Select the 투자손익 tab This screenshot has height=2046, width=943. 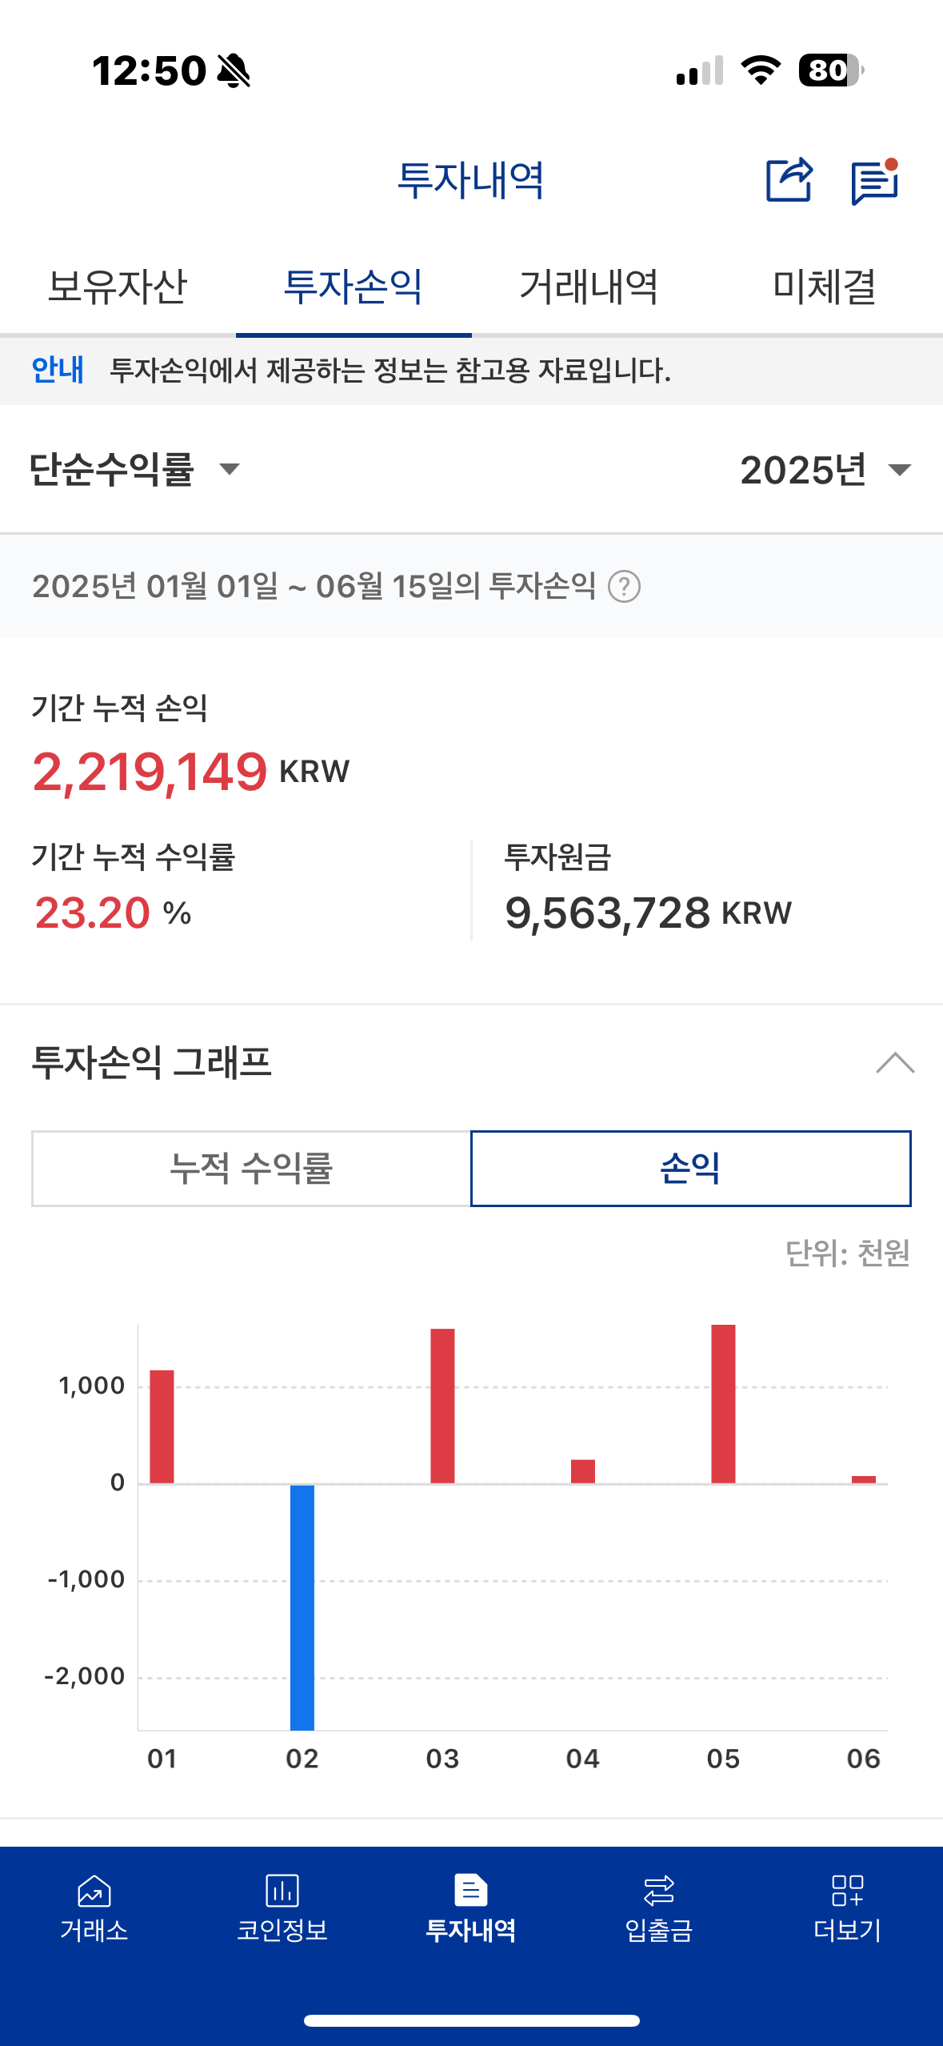(x=354, y=287)
